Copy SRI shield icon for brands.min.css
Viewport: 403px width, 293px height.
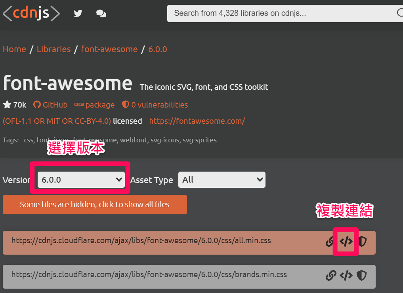pos(362,276)
